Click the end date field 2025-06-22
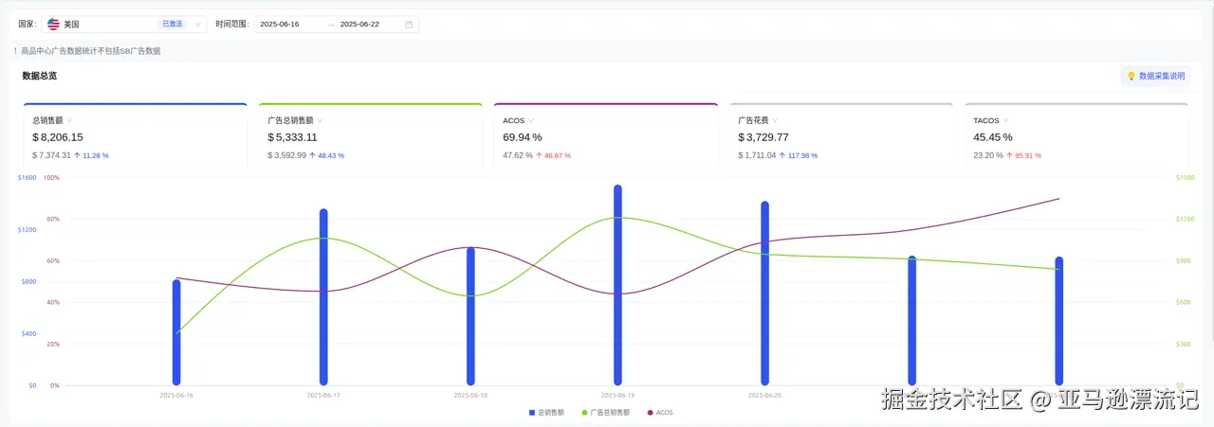 [359, 24]
